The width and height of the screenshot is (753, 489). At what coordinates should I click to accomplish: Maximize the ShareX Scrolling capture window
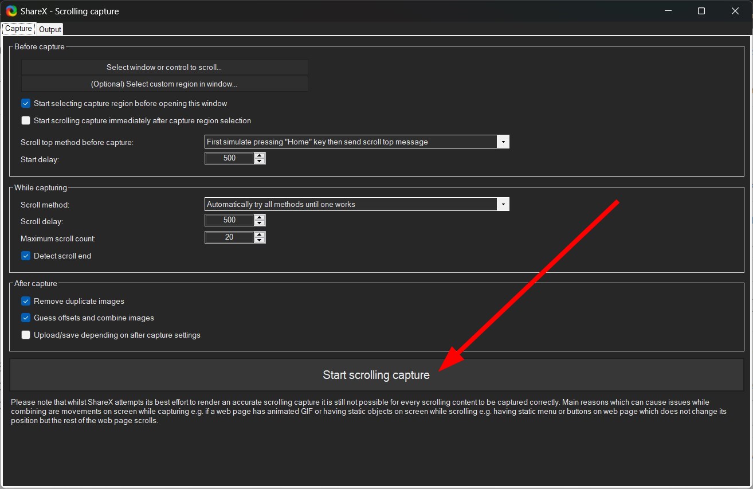[x=701, y=11]
